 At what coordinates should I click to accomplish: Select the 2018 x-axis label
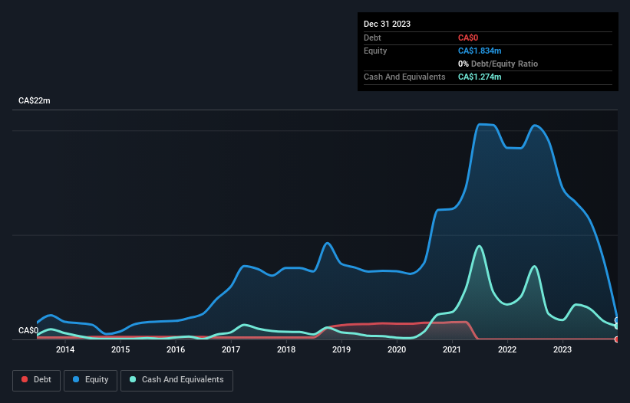[286, 349]
